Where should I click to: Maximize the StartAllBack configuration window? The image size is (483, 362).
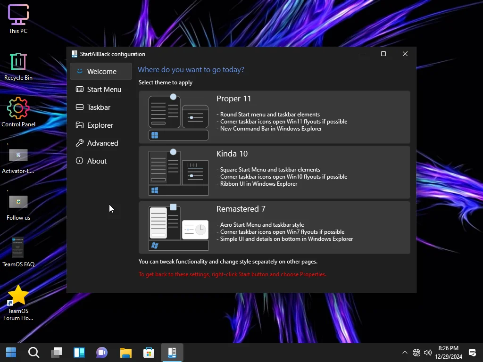pos(383,54)
